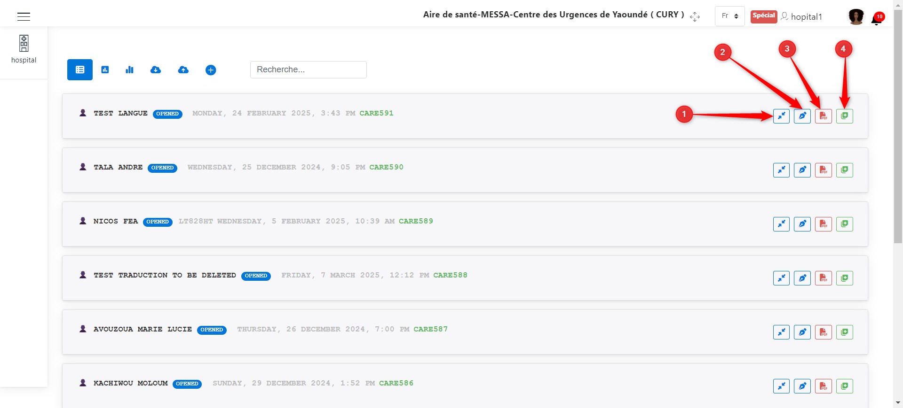Duplicate the TALA ANDRE record
903x408 pixels.
[845, 170]
